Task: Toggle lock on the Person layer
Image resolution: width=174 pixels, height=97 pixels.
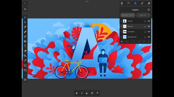Action: pyautogui.click(x=145, y=21)
